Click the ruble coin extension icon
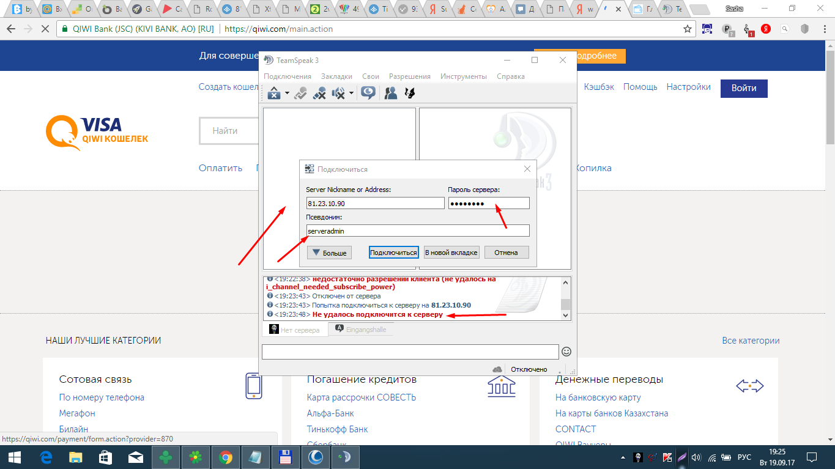 pyautogui.click(x=728, y=29)
